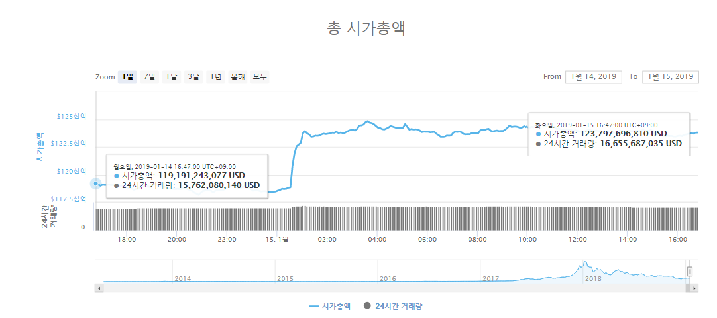Choose the 3달 zoom option

pos(193,77)
